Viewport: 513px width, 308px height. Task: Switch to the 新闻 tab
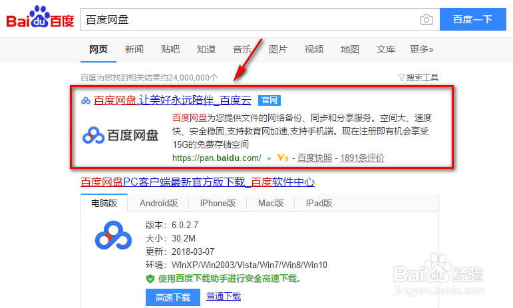(134, 49)
